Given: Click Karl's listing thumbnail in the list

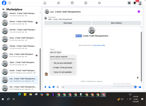Looking at the screenshot, I should point(5,88).
